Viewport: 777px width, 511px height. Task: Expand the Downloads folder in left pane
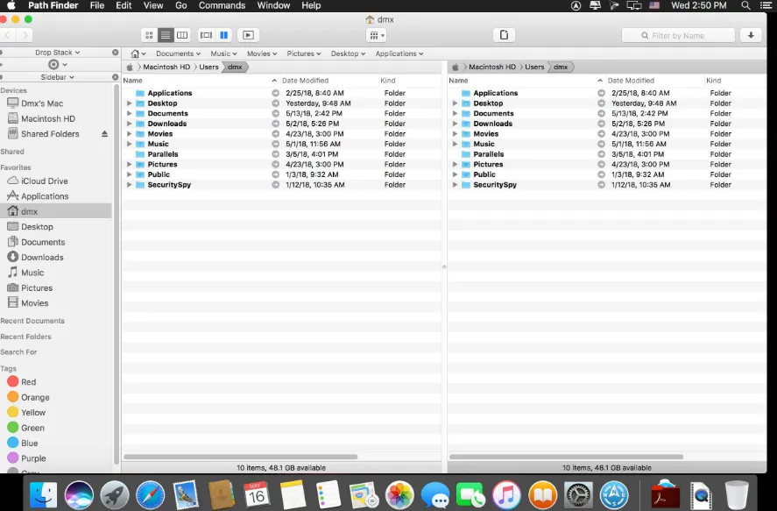click(129, 124)
